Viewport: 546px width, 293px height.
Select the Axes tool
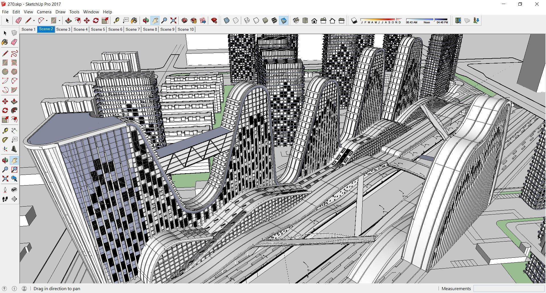point(5,149)
